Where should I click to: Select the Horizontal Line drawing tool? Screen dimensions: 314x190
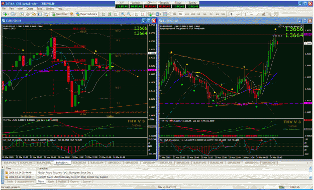click(252, 14)
